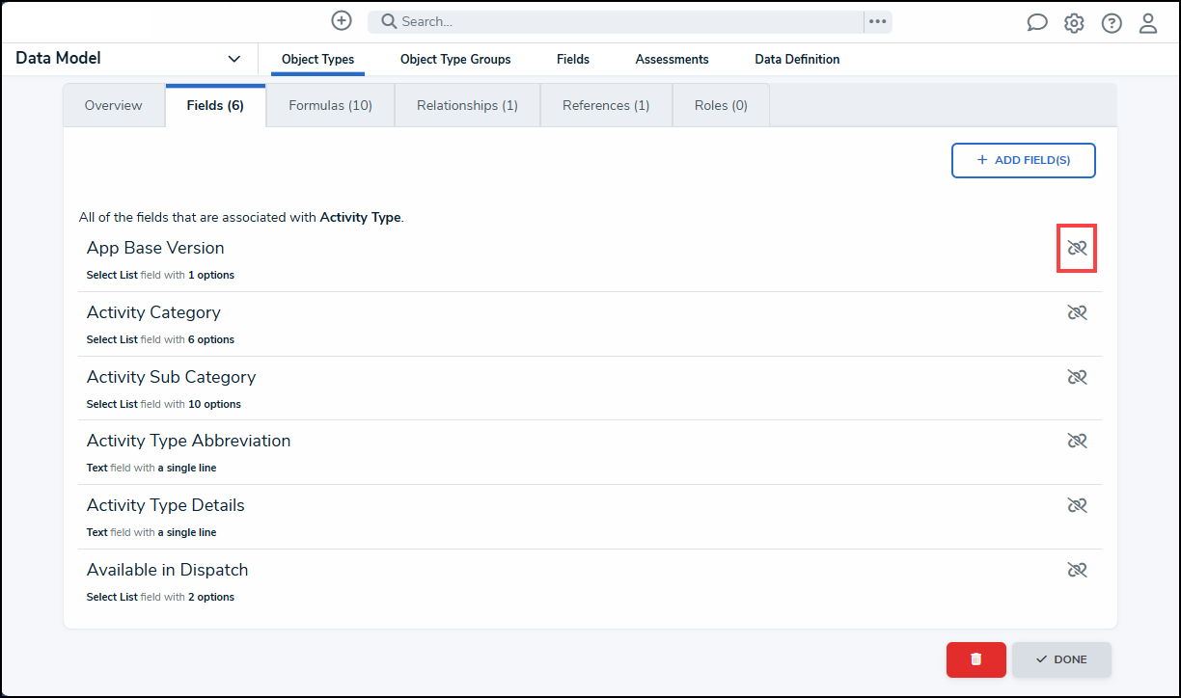
Task: Select the Fields (6) tab
Action: point(215,105)
